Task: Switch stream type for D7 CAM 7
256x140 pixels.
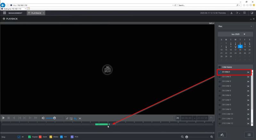Action: (248, 100)
